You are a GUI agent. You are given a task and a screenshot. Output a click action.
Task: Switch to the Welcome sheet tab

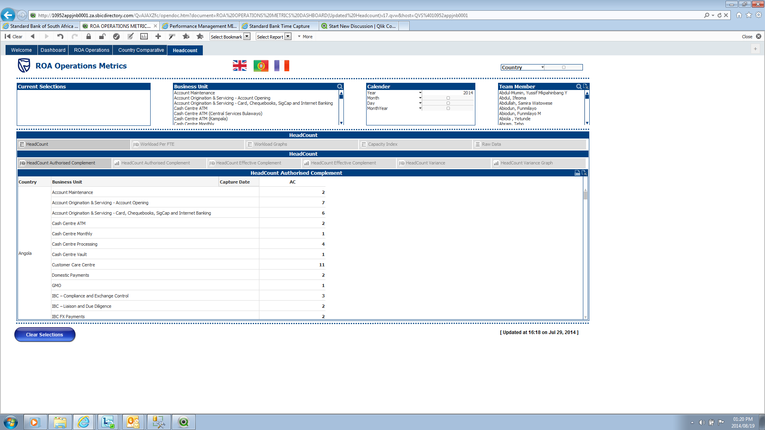pos(22,50)
